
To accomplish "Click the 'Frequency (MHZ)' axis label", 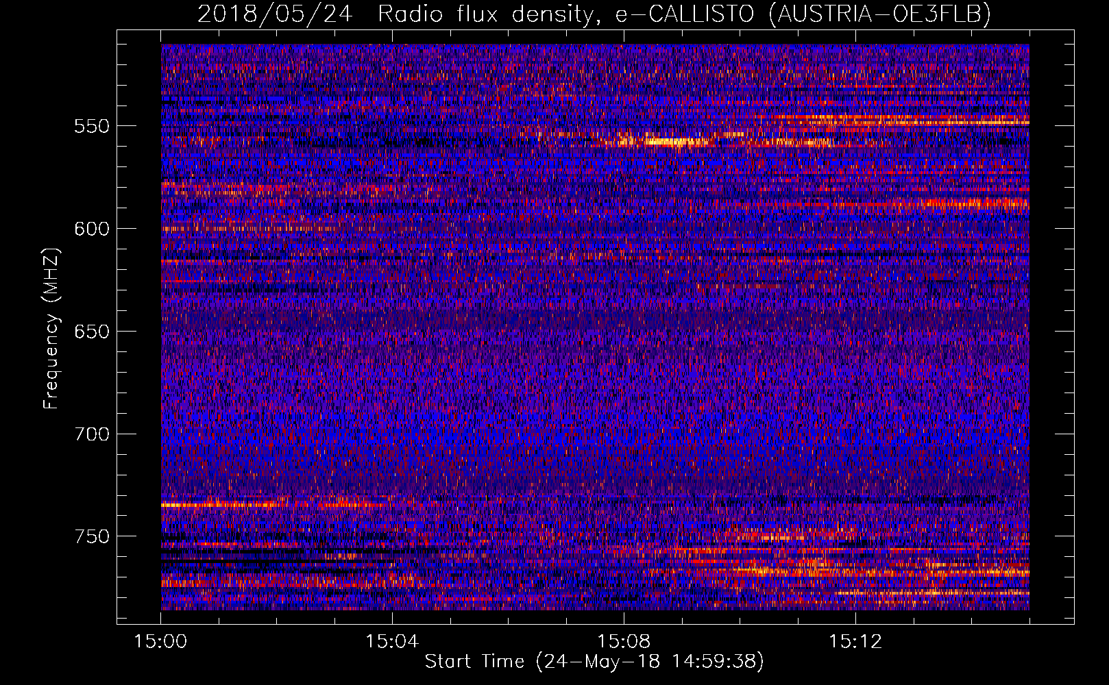I will point(51,329).
